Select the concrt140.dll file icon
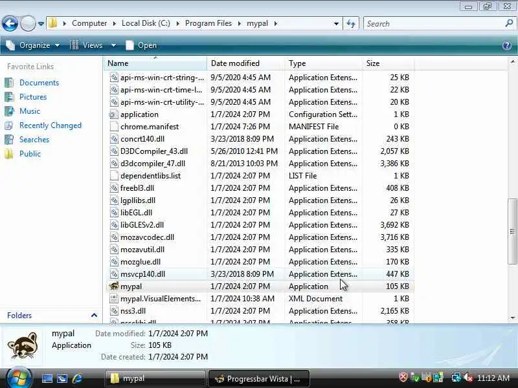 point(114,139)
